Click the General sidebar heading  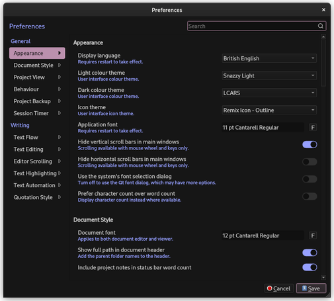(x=21, y=41)
